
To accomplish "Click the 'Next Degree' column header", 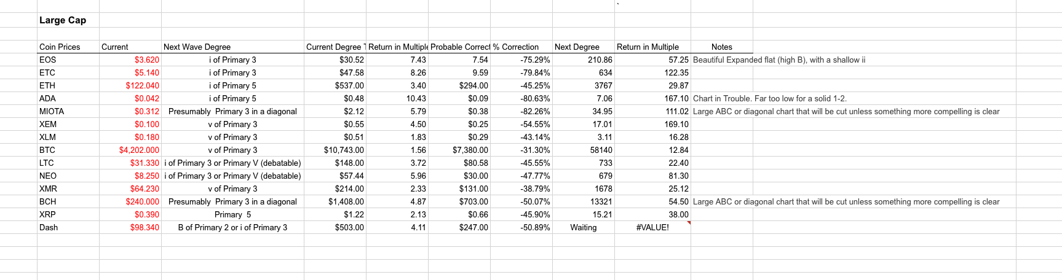I will point(584,47).
